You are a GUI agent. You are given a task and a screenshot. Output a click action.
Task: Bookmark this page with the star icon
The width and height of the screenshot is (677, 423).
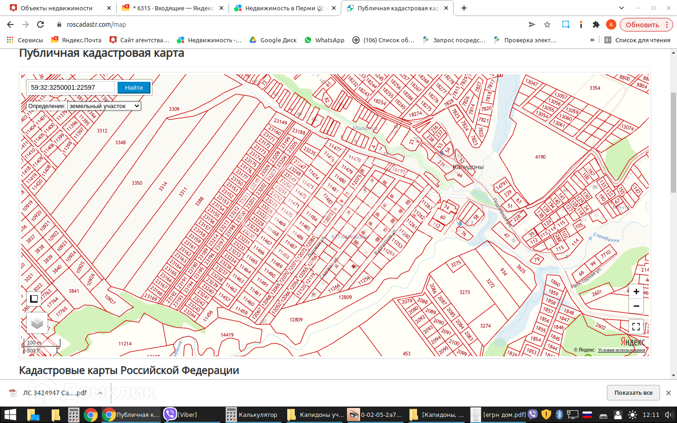[547, 24]
